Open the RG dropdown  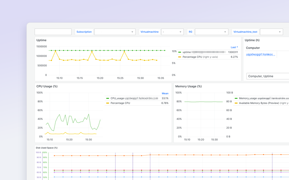click(212, 32)
